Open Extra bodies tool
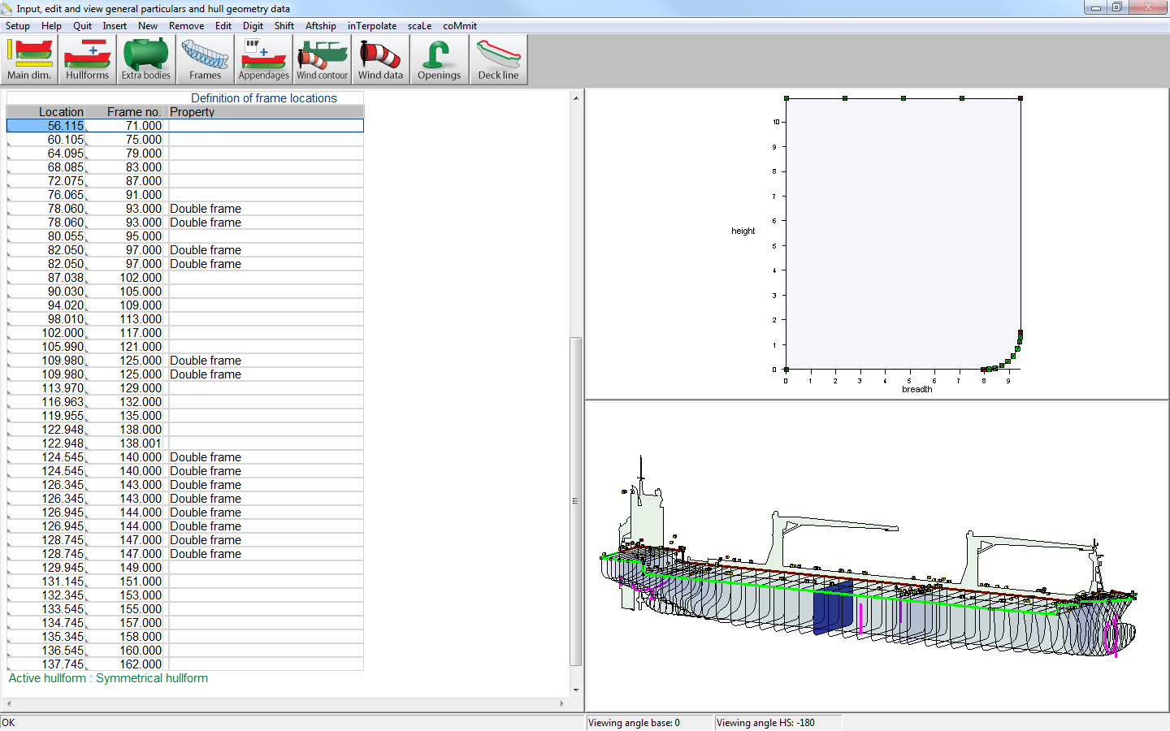The image size is (1170, 731). pos(145,59)
